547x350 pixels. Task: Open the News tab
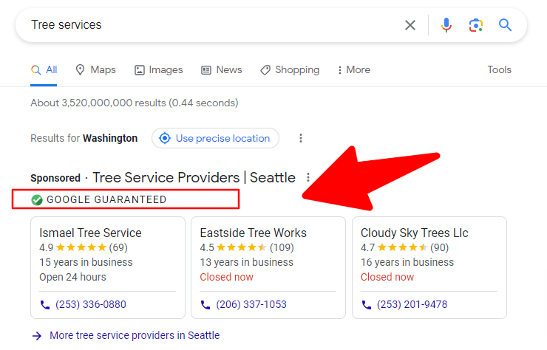coord(222,70)
